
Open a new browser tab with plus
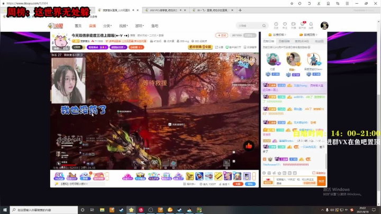coord(240,10)
